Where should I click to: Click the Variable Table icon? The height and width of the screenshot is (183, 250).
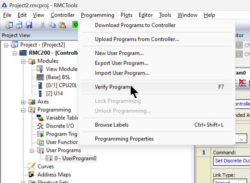point(40,118)
